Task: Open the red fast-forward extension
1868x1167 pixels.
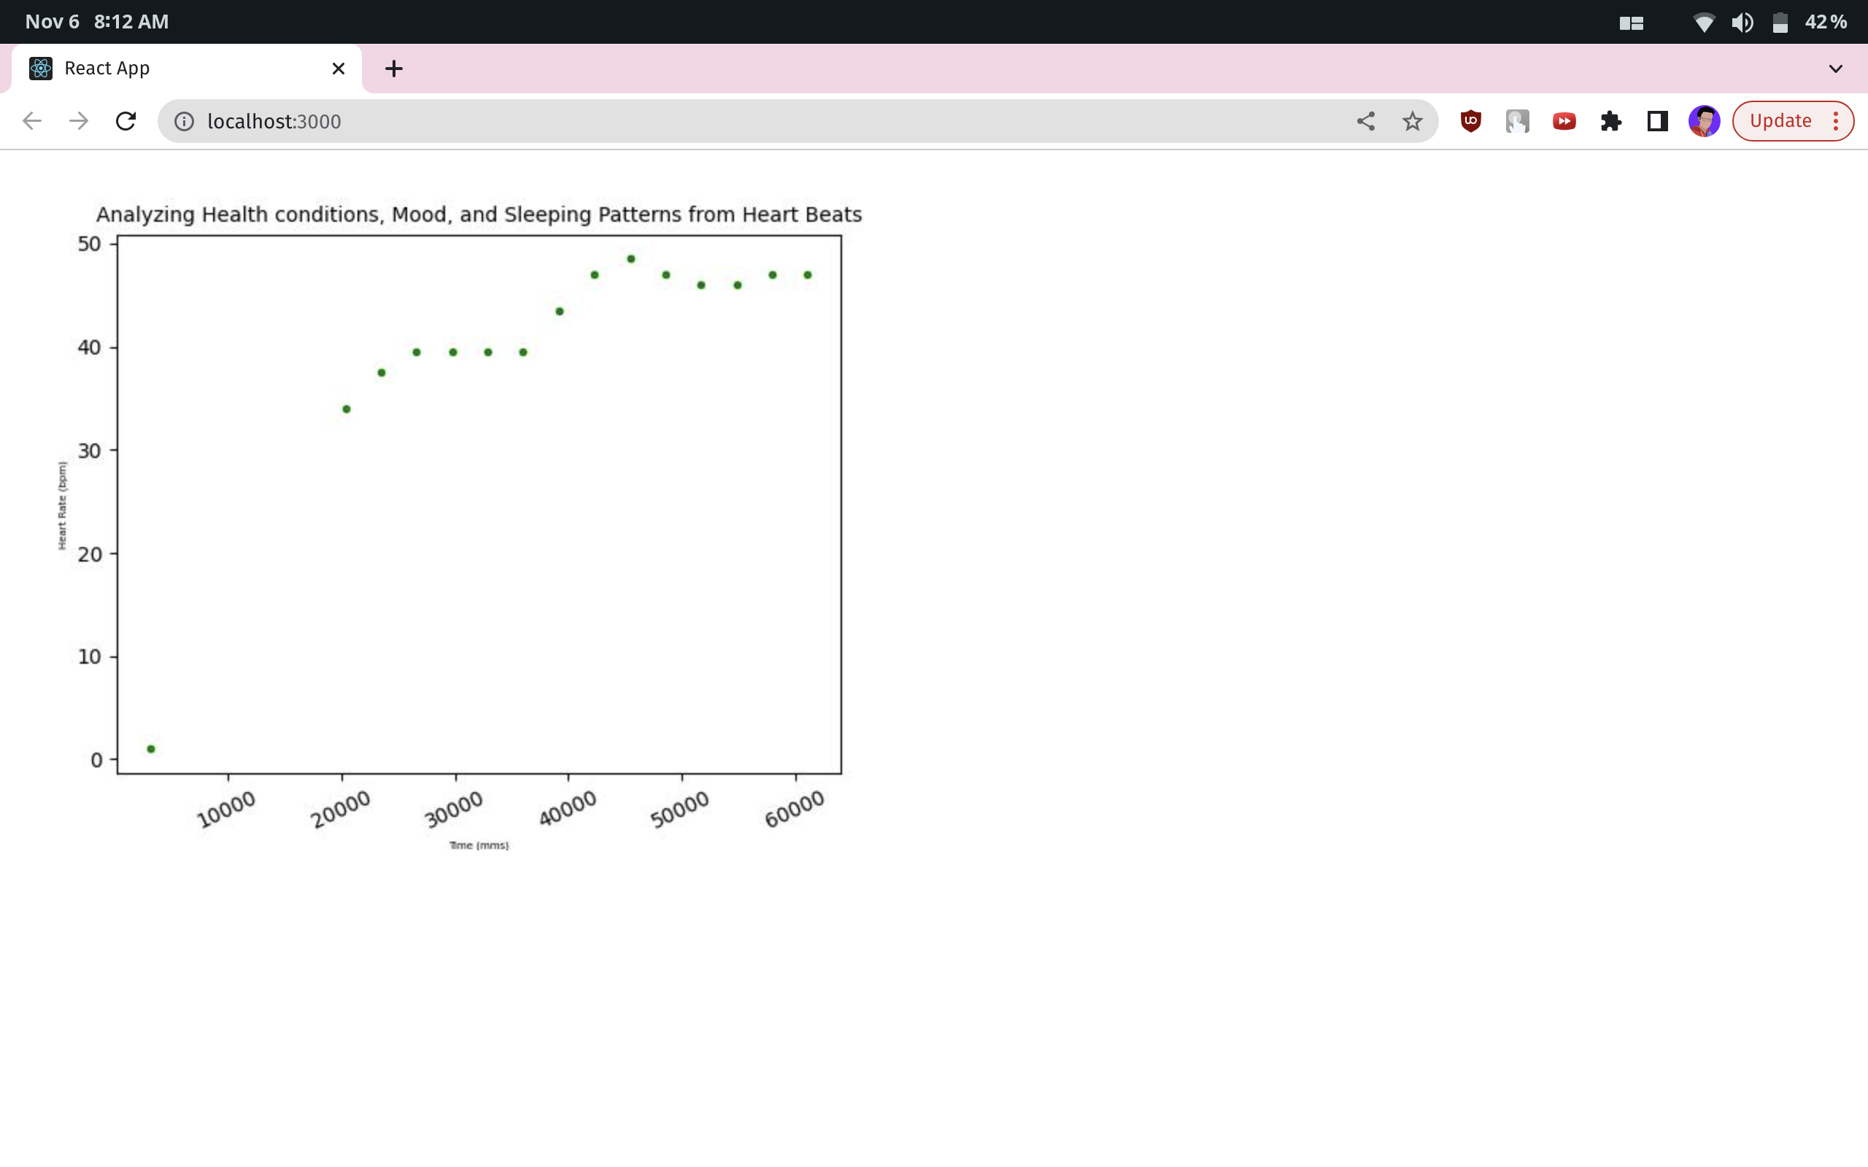Action: point(1564,121)
